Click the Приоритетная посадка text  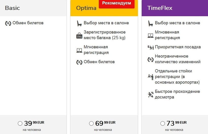pyautogui.click(x=178, y=47)
